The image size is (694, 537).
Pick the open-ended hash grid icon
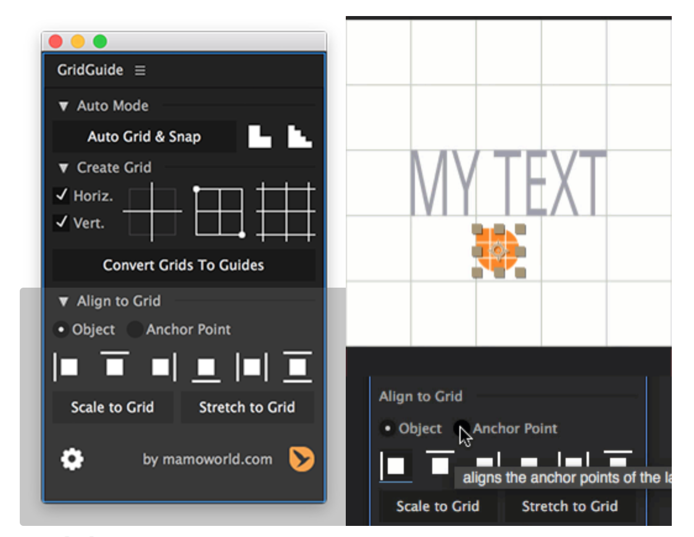tap(286, 212)
